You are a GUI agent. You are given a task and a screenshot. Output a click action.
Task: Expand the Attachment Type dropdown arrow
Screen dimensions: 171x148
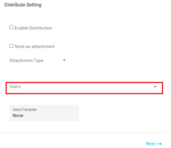[64, 60]
